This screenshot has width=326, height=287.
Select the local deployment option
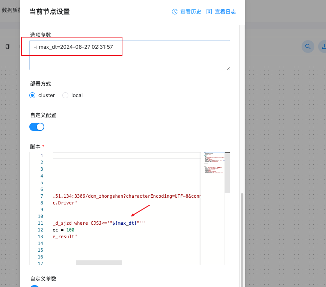click(65, 95)
